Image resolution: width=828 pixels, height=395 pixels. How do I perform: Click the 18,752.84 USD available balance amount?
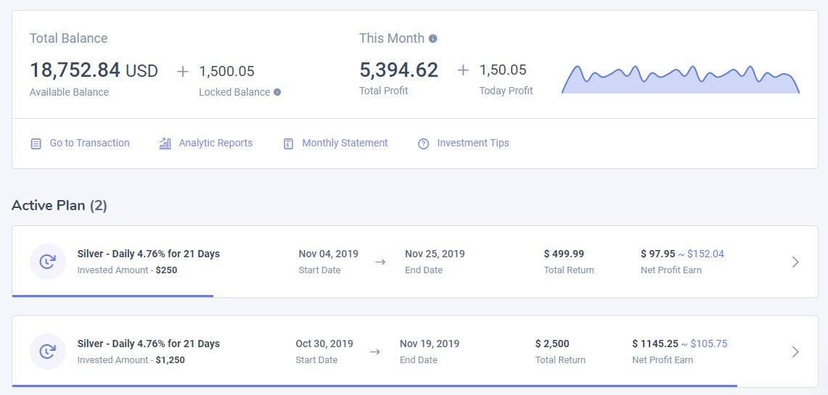click(x=94, y=70)
